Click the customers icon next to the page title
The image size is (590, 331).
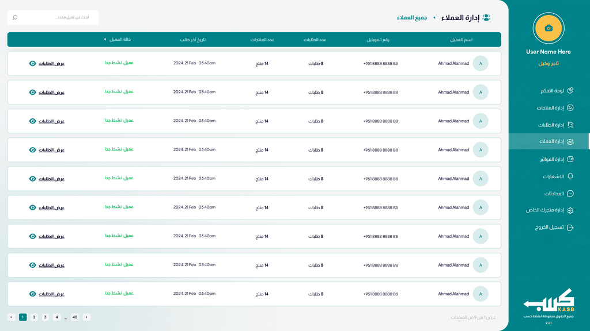486,17
